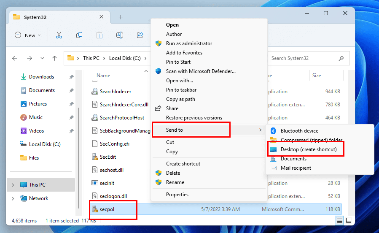Open Videos in the sidebar
The image size is (379, 233).
[x=37, y=131]
